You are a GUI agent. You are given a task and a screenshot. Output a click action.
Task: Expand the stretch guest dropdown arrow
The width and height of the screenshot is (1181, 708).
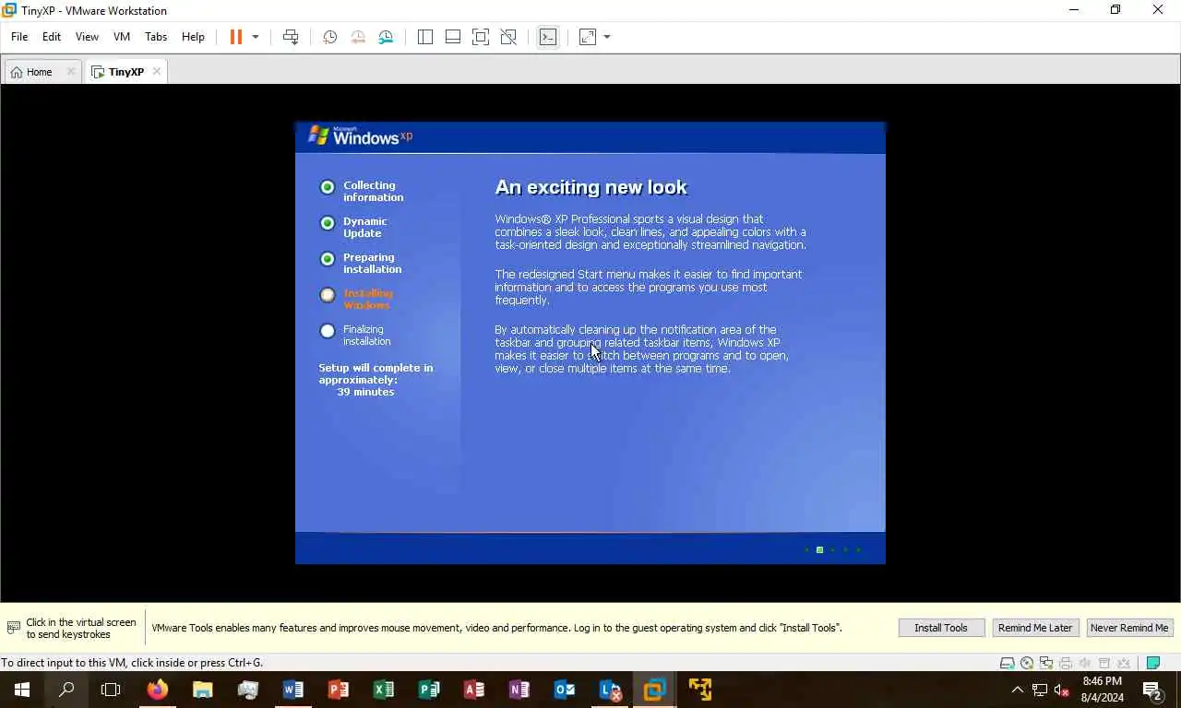[607, 37]
